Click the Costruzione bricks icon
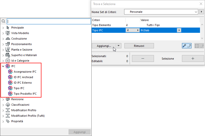This screenshot has height=136, width=205. (8, 39)
